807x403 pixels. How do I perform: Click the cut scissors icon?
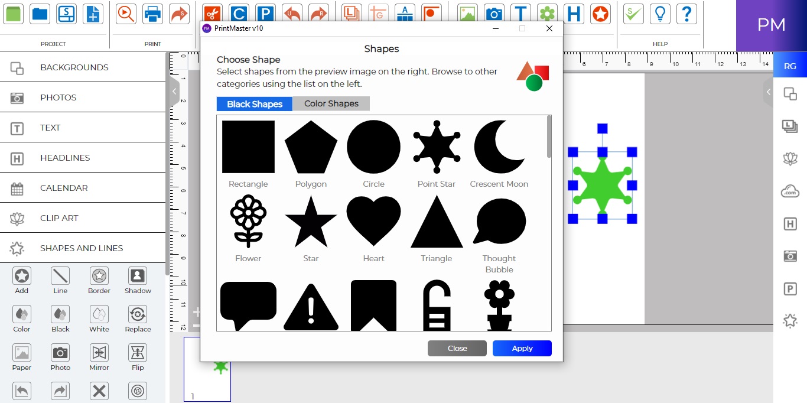(x=212, y=14)
